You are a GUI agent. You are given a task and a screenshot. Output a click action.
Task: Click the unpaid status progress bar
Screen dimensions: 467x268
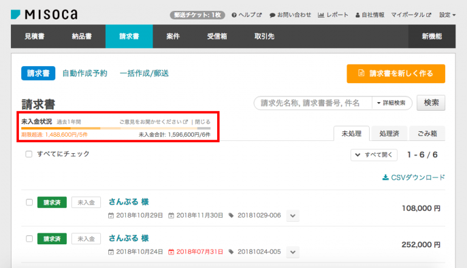116,128
